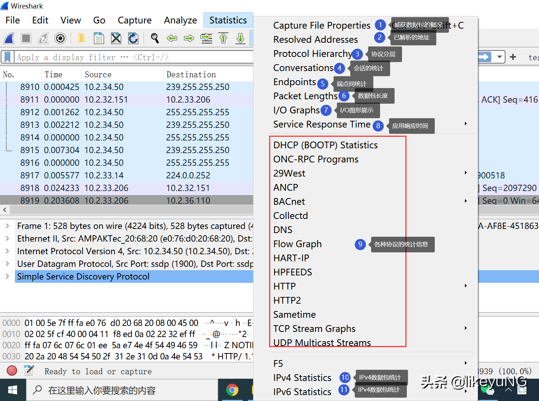
Task: Open capture options gear icon
Action: pyautogui.click(x=60, y=38)
